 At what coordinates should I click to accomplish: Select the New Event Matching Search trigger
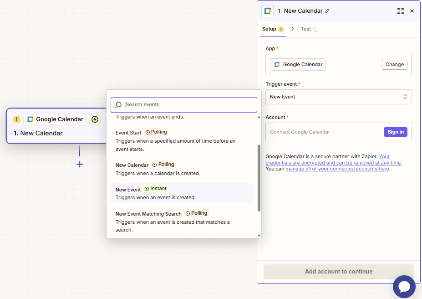tap(182, 221)
